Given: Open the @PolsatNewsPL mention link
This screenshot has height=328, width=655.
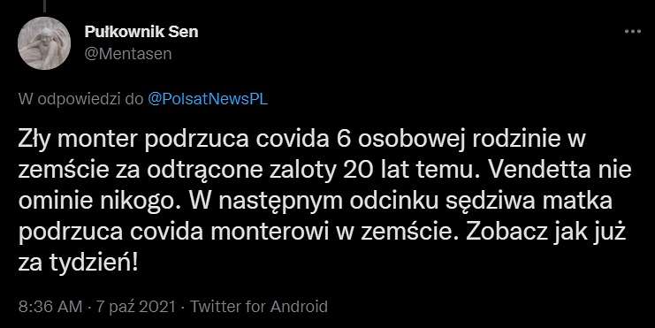Looking at the screenshot, I should pos(208,99).
